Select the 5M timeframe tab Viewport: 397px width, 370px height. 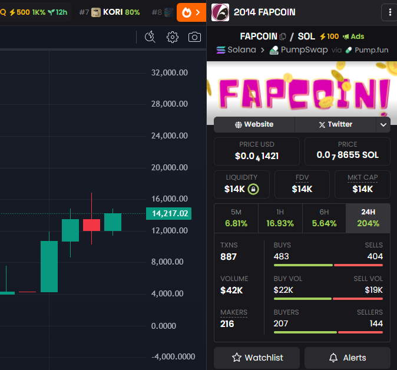236,218
